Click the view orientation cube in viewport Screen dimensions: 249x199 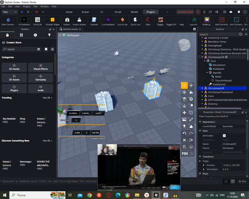(184, 45)
